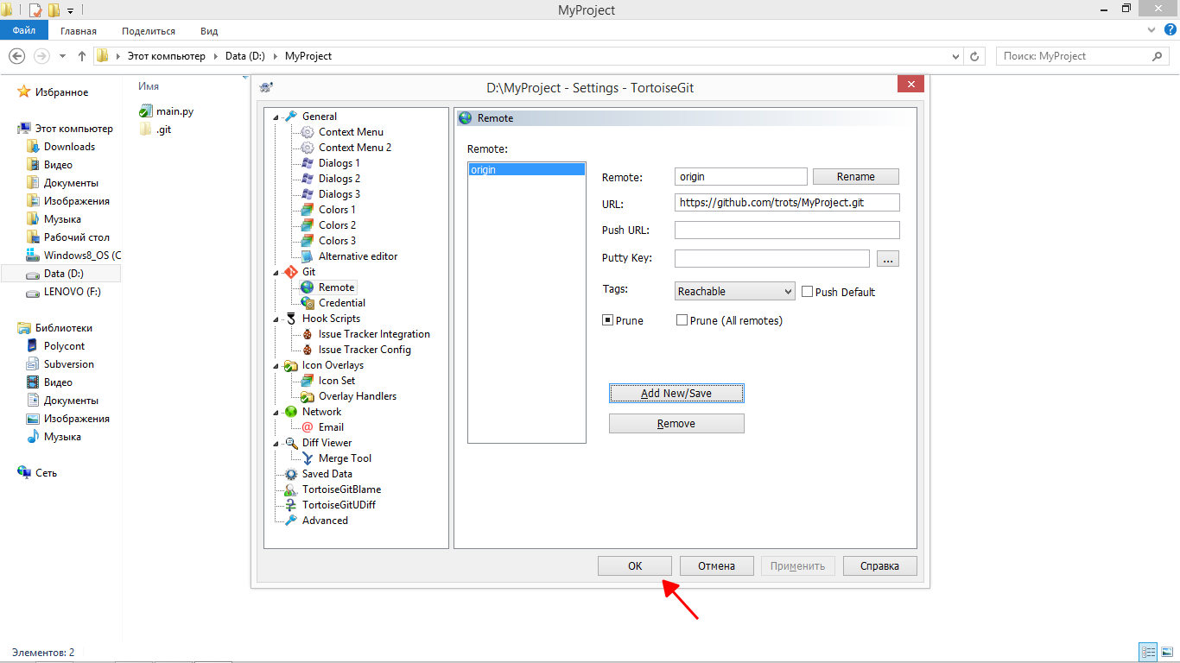Click the Overlay Handlers folder icon

click(x=308, y=396)
